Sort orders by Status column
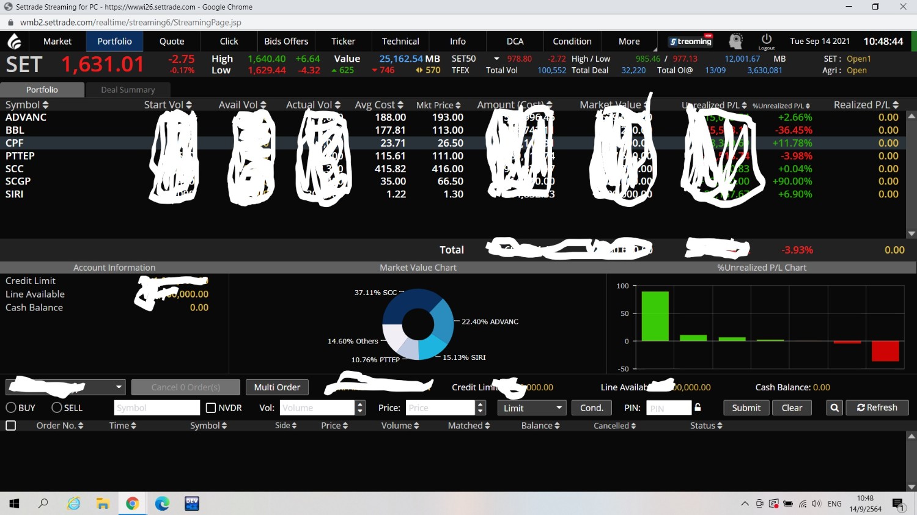This screenshot has width=917, height=515. pos(706,425)
